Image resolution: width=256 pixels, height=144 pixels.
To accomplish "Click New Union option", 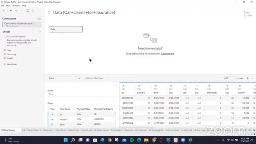I will (x=12, y=64).
